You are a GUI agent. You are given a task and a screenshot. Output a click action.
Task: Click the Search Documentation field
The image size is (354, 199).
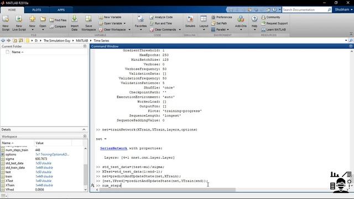tap(305, 10)
